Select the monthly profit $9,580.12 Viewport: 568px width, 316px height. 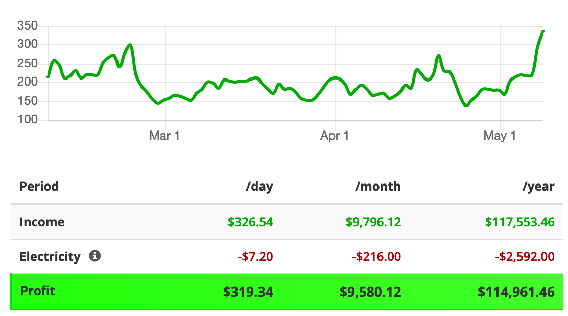(x=370, y=292)
